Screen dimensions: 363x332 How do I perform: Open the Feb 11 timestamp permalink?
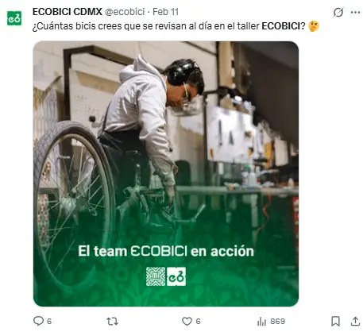coord(165,12)
